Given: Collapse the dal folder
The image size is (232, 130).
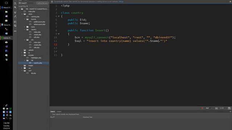Looking at the screenshot, I should (25, 60).
